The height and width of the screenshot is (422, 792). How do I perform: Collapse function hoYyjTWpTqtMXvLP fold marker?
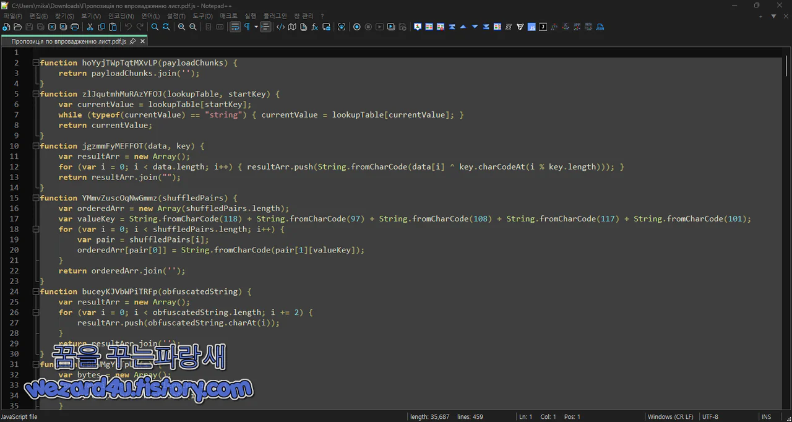[35, 62]
